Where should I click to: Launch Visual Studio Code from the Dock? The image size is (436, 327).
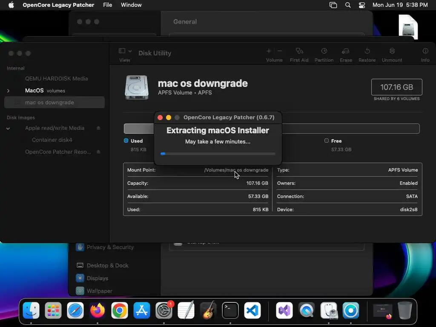click(252, 310)
